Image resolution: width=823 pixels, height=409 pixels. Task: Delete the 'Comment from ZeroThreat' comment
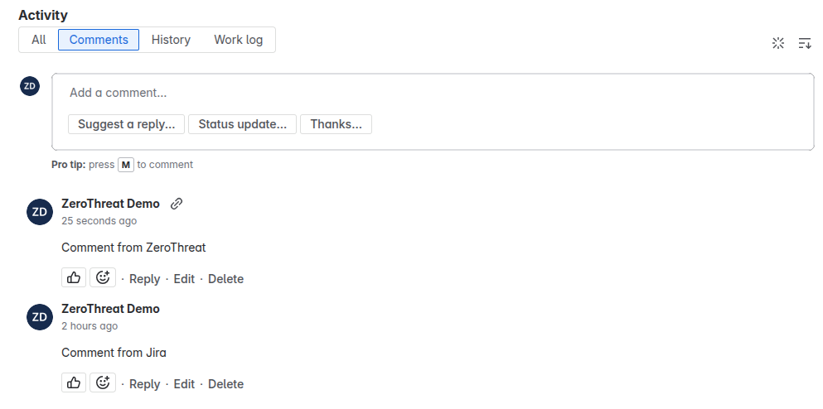pos(225,279)
